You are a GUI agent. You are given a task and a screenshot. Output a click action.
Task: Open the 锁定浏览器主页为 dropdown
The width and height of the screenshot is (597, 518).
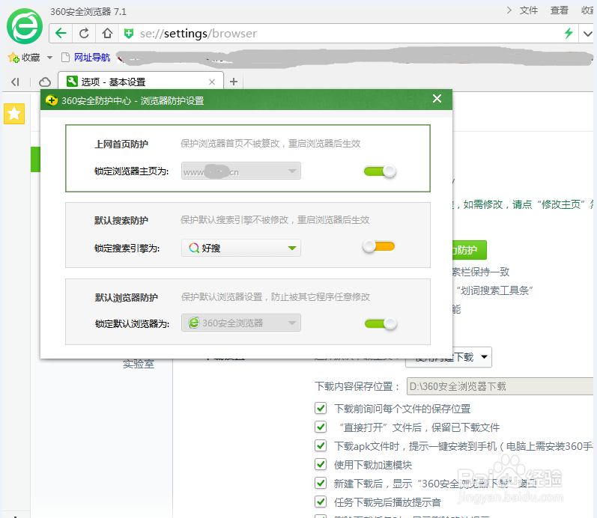pos(241,171)
